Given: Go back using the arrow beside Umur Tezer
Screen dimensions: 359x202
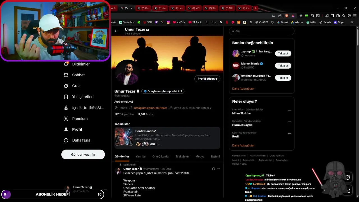Looking at the screenshot, I should pos(116,31).
